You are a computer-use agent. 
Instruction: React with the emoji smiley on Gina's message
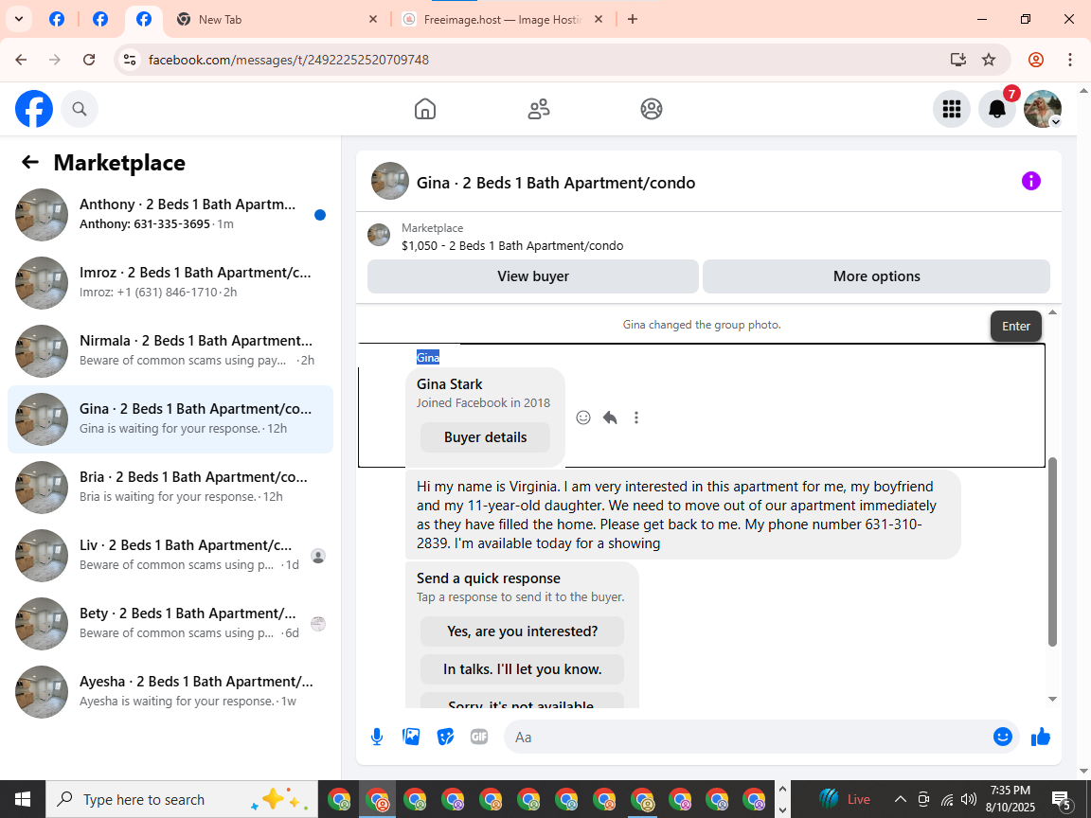click(583, 418)
